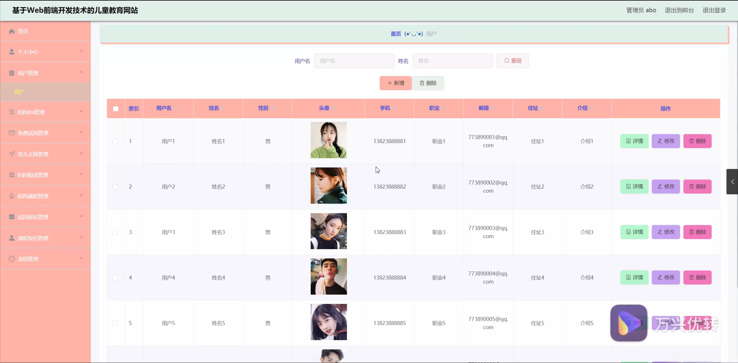
Task: Click the microphone icon for 机构课程管理
Action: pyautogui.click(x=12, y=196)
